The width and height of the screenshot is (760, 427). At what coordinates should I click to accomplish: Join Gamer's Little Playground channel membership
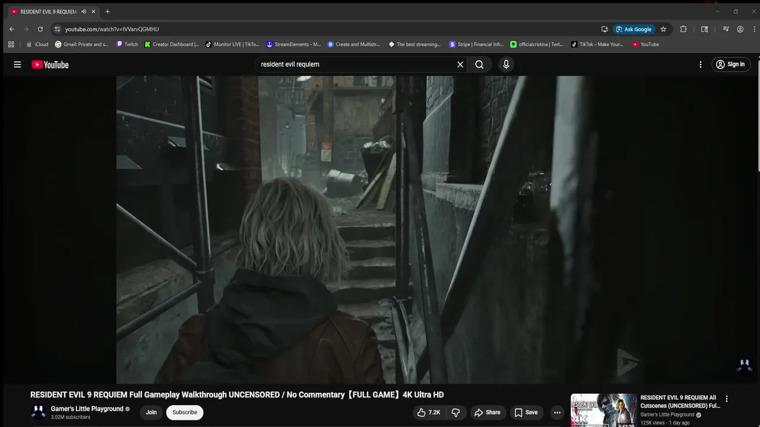pos(151,413)
